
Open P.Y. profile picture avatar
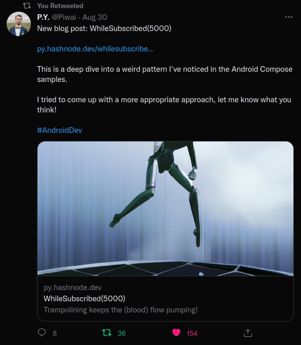coord(19,24)
